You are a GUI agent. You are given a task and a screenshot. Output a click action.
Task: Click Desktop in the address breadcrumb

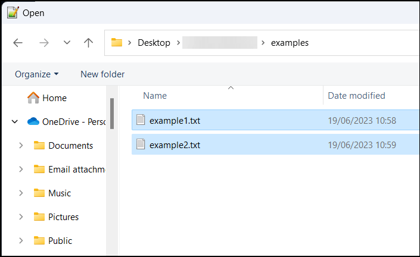click(x=154, y=43)
